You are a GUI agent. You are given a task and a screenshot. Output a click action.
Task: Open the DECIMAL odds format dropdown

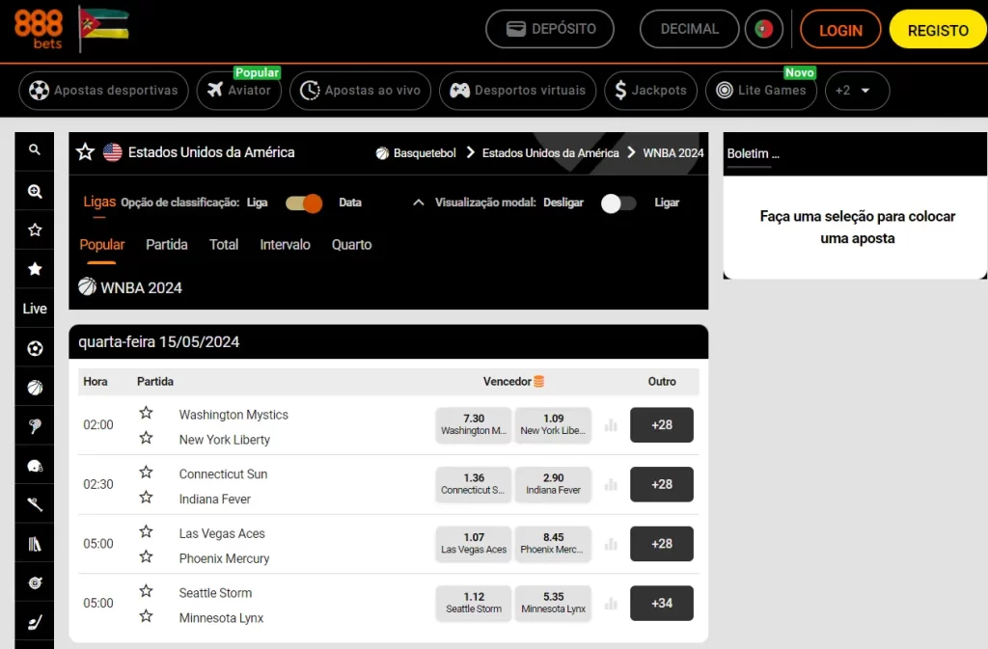689,29
